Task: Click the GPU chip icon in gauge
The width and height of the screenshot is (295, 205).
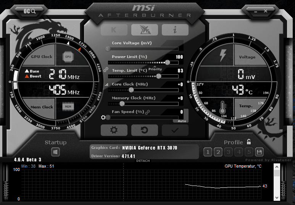Action: pyautogui.click(x=68, y=56)
